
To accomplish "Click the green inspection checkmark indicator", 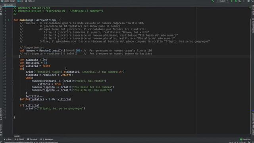I will pyautogui.click(x=250, y=8).
